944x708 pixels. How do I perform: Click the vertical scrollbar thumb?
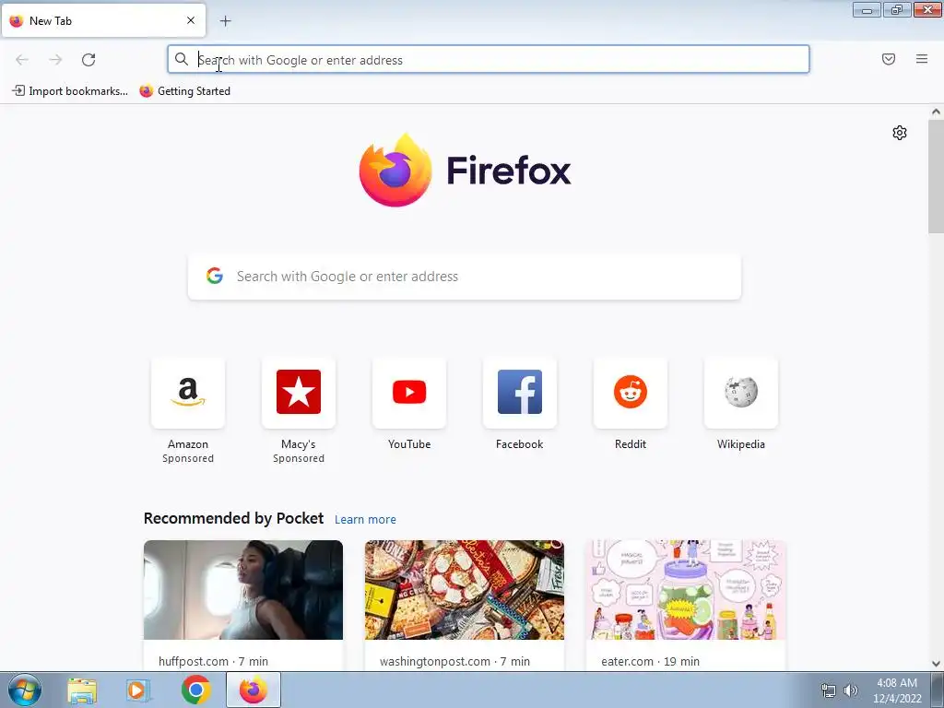(x=936, y=176)
